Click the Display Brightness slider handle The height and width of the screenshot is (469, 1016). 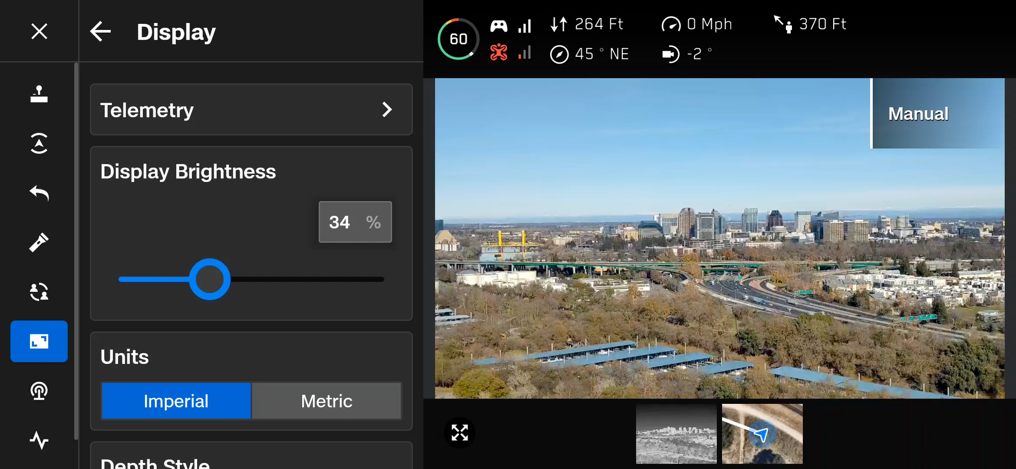click(210, 279)
